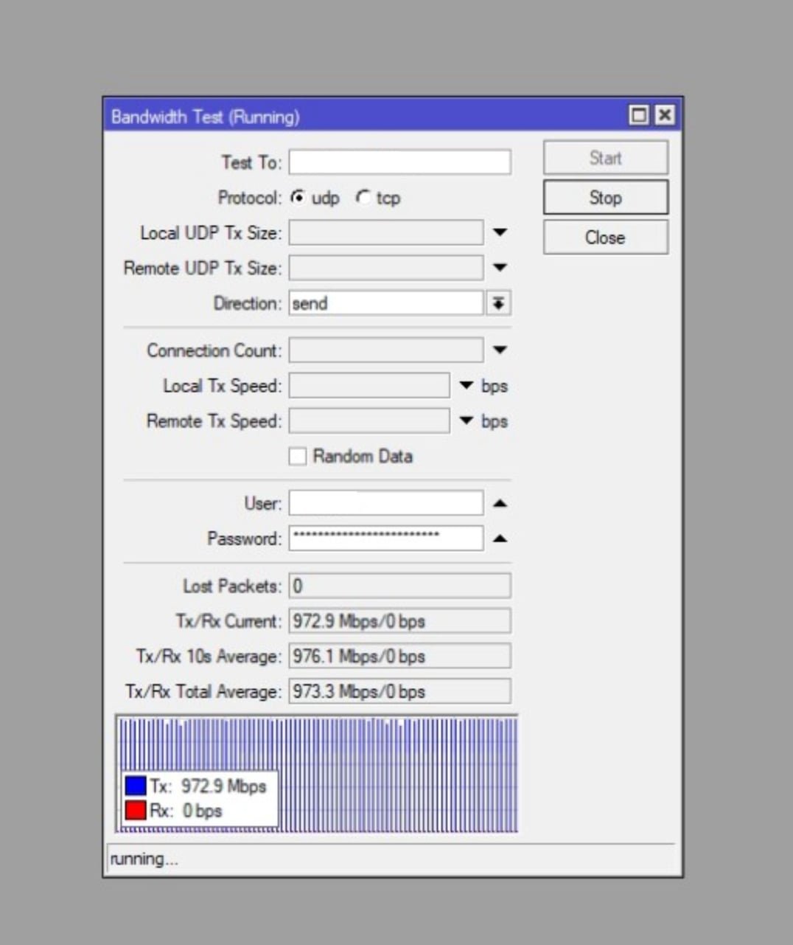
Task: Click the Close button
Action: (x=605, y=238)
